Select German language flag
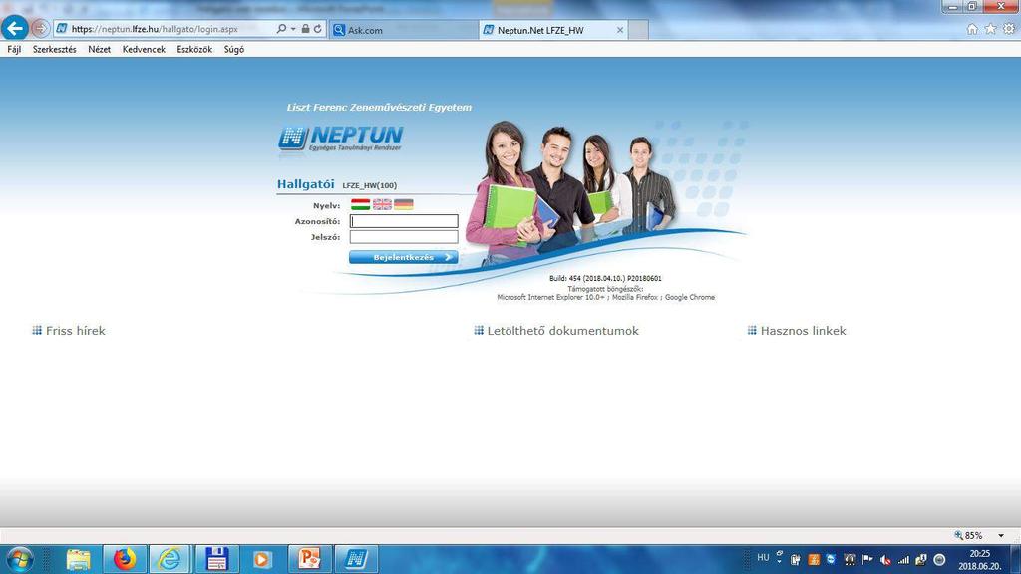1021x574 pixels. (x=404, y=204)
